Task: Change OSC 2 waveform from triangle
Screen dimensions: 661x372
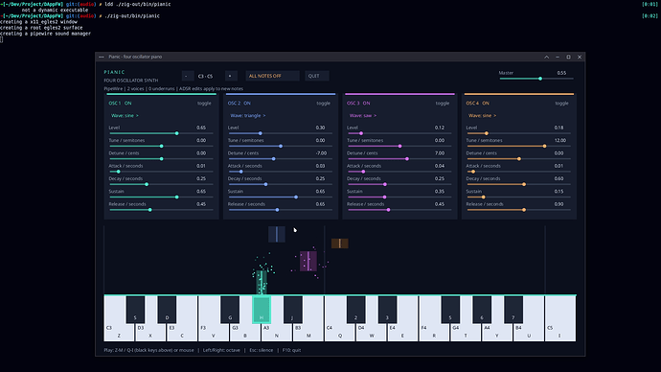Action: (248, 116)
